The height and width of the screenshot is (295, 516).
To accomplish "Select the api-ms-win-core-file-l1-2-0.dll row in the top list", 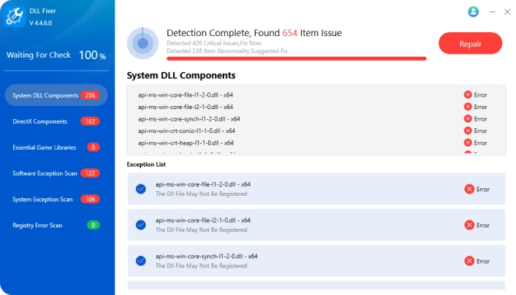I will coord(316,94).
